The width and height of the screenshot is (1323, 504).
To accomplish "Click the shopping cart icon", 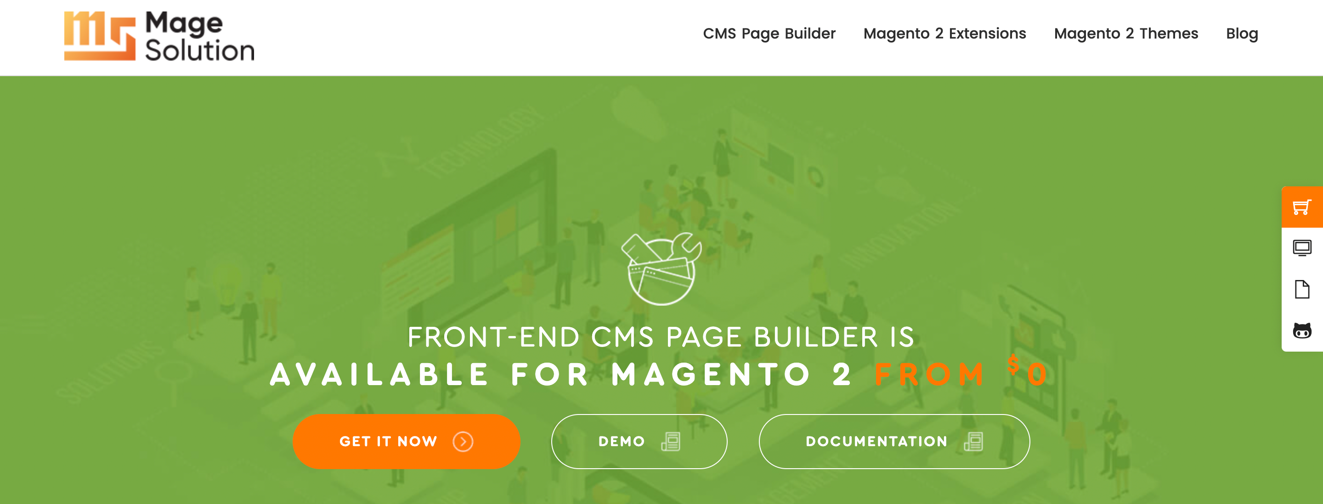I will click(x=1303, y=207).
